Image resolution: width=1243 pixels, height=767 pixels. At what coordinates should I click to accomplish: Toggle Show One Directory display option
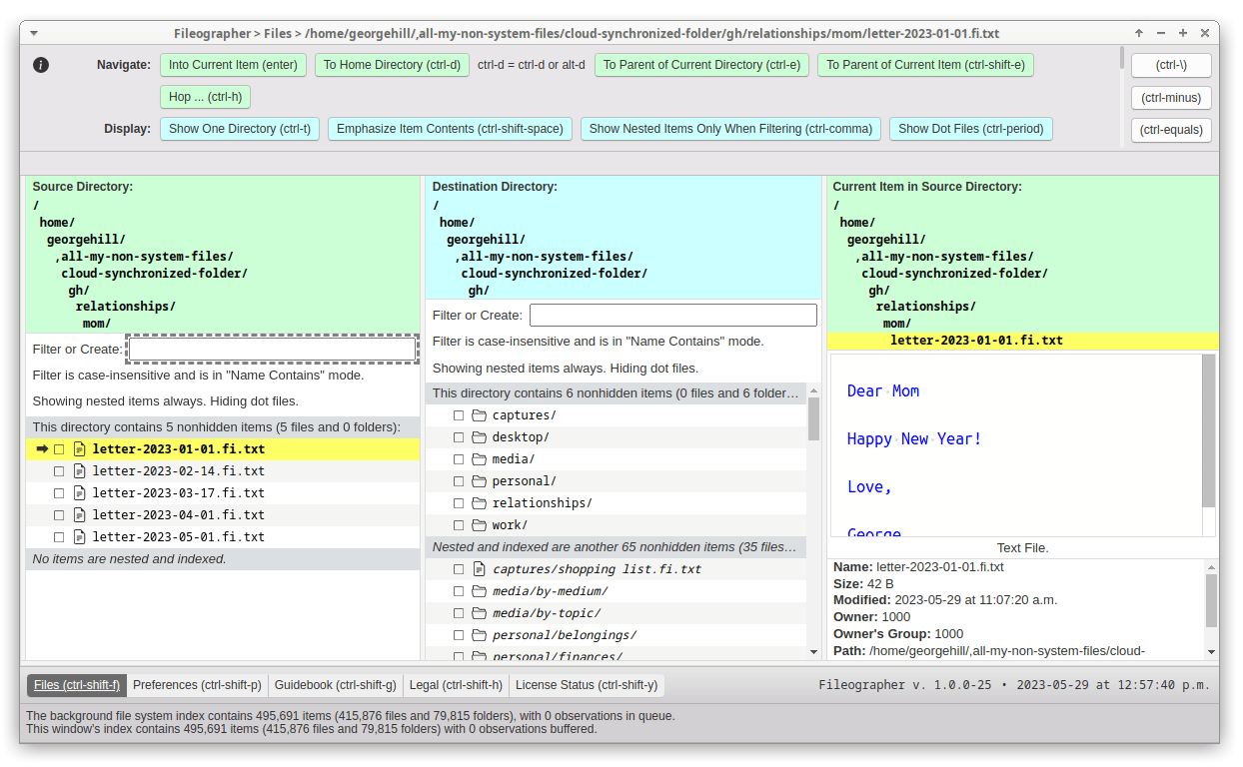coord(240,129)
